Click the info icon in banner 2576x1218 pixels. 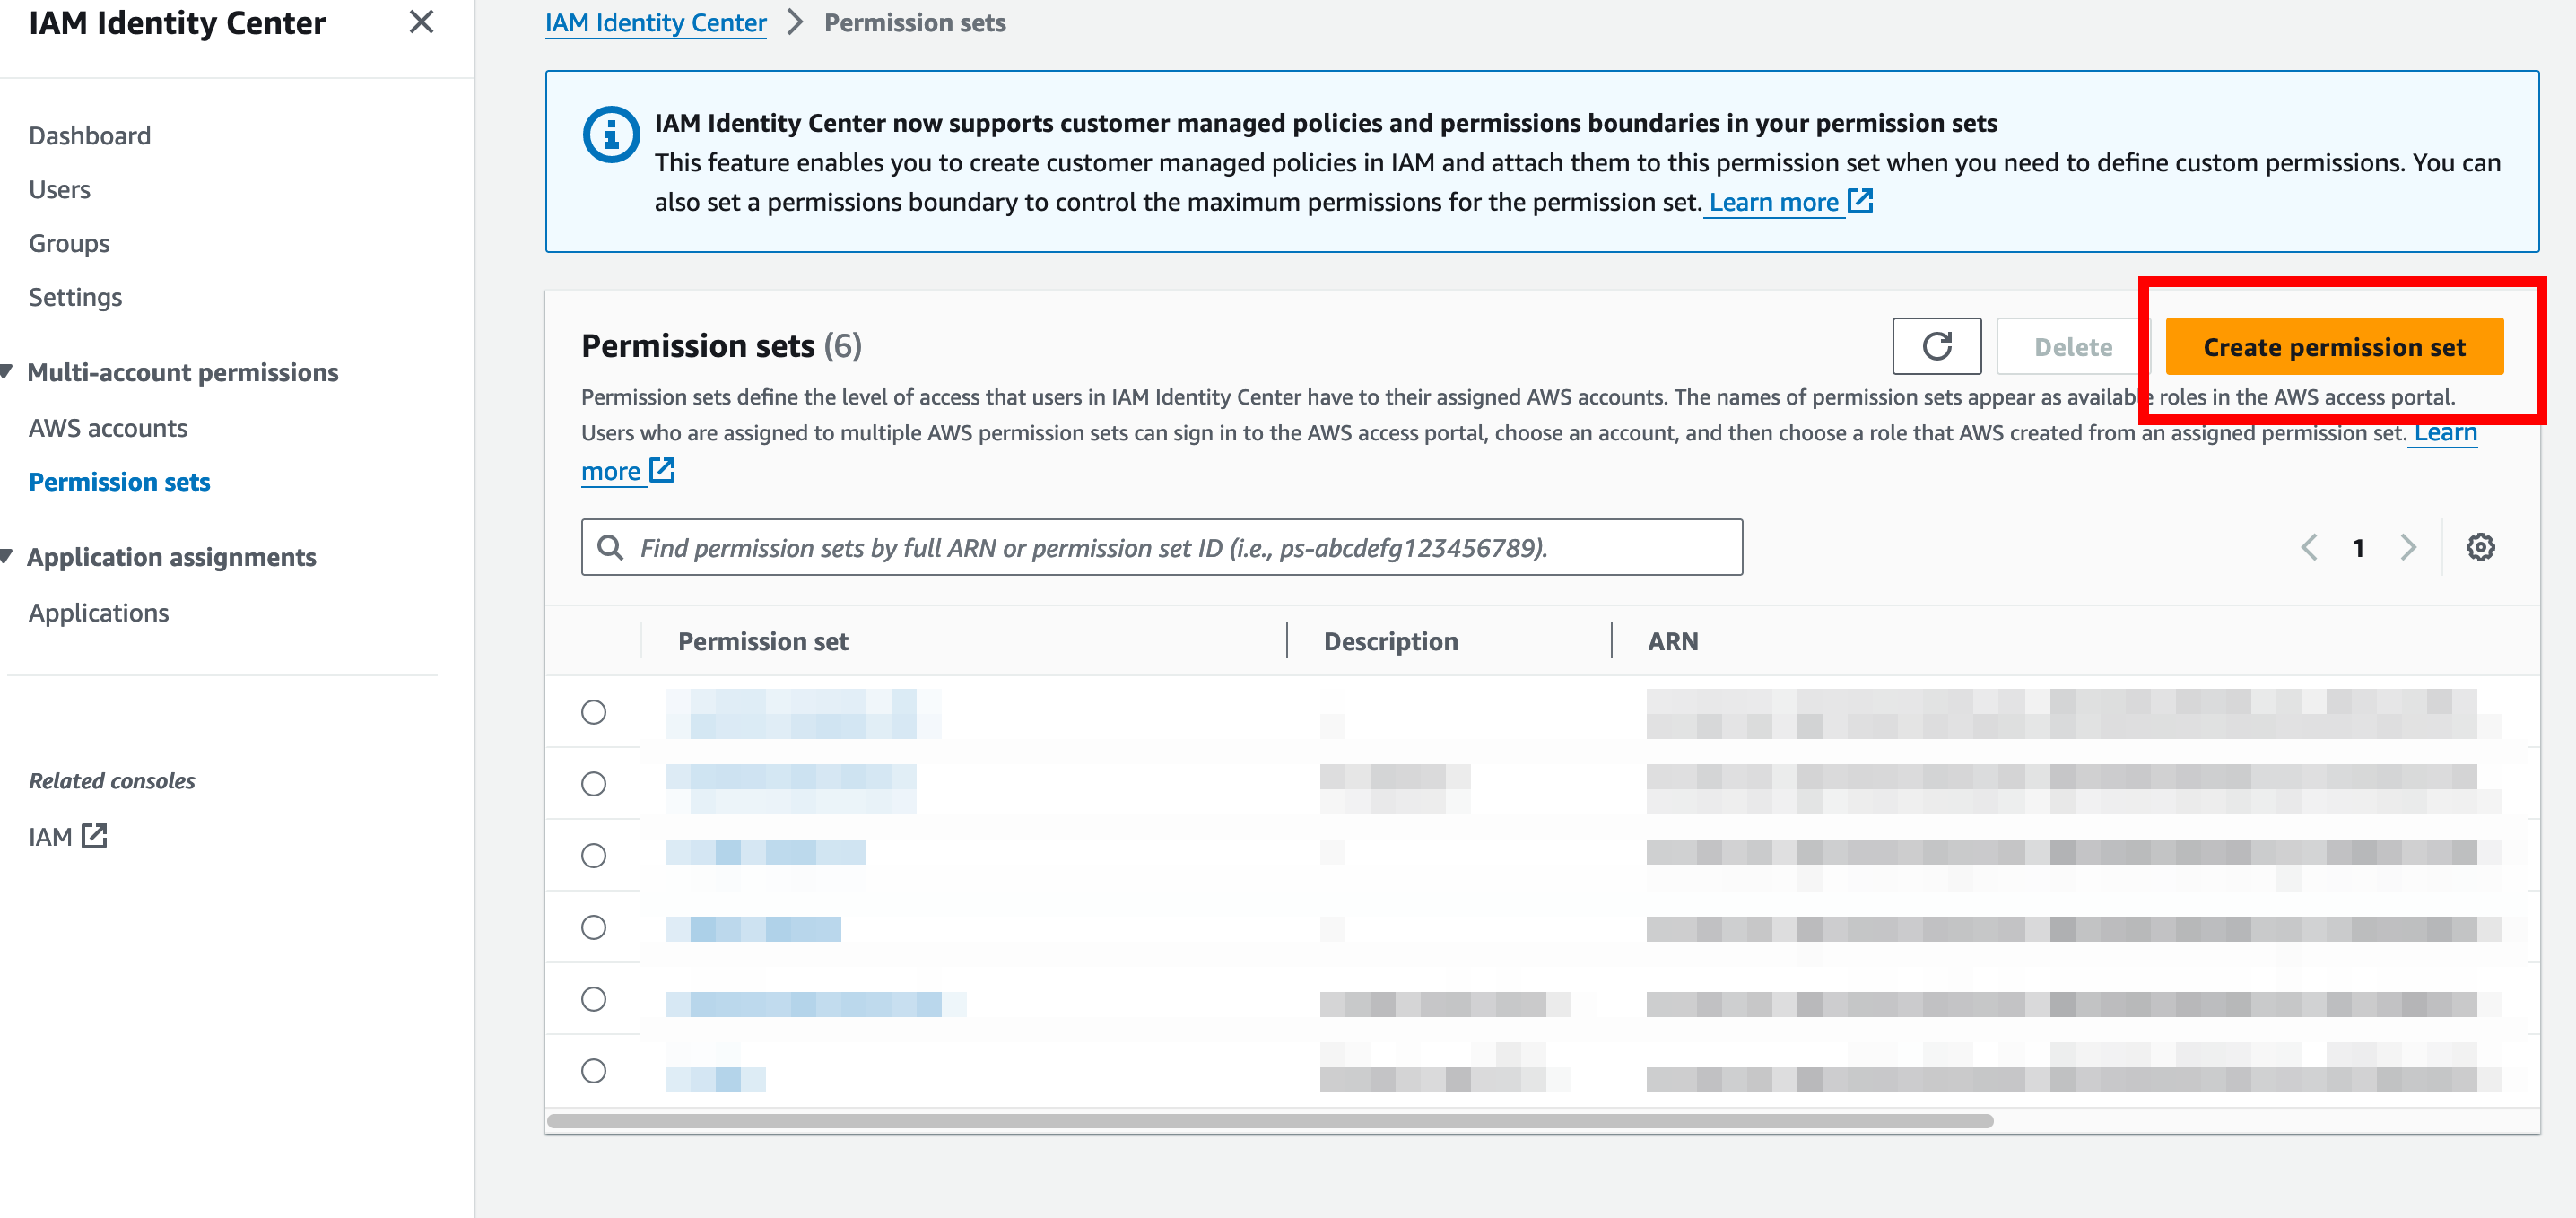610,134
